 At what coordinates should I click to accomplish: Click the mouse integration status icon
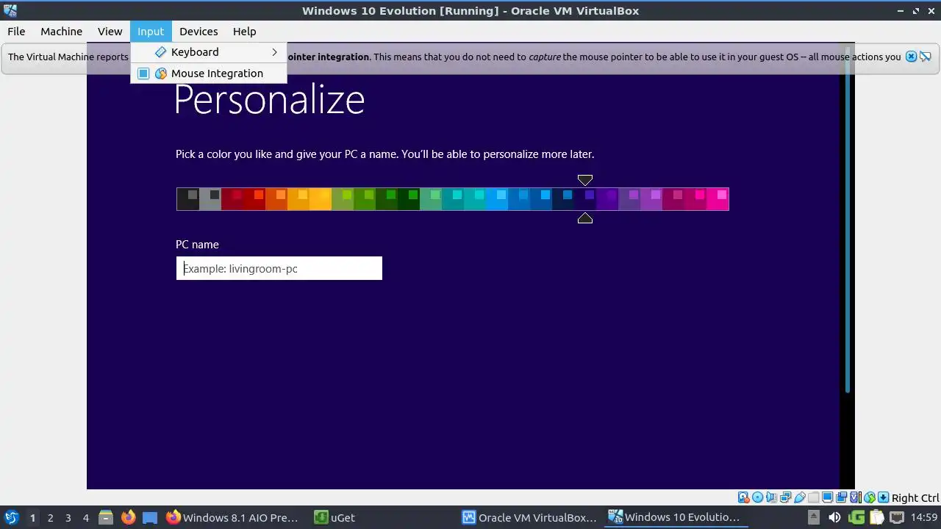870,497
